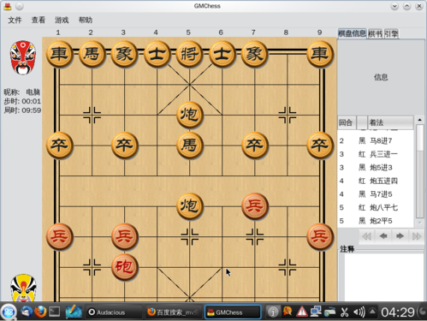427x321 pixels.
Task: Click the move list scrollbar down arrow
Action: (419, 223)
